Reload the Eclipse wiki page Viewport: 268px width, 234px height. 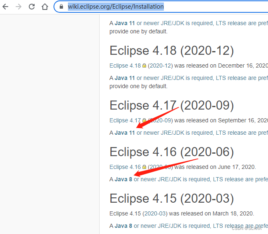click(32, 7)
